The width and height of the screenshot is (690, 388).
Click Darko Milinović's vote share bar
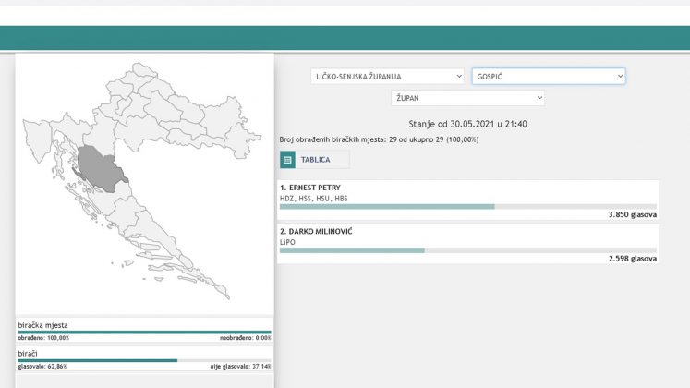(352, 250)
